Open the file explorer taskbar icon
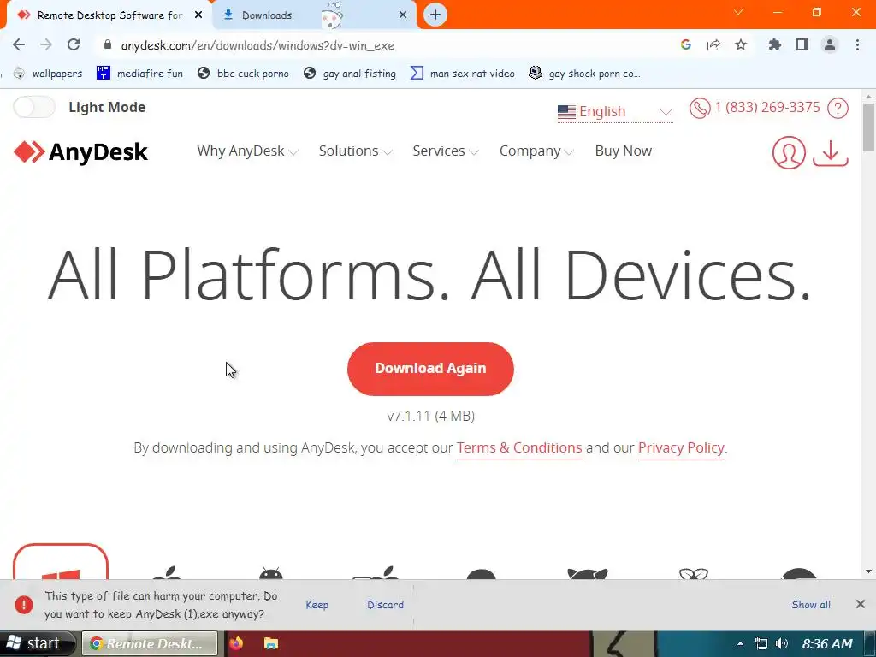876x657 pixels. (x=271, y=643)
